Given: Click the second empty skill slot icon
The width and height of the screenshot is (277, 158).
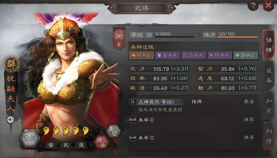Looking at the screenshot, I should tap(132, 137).
